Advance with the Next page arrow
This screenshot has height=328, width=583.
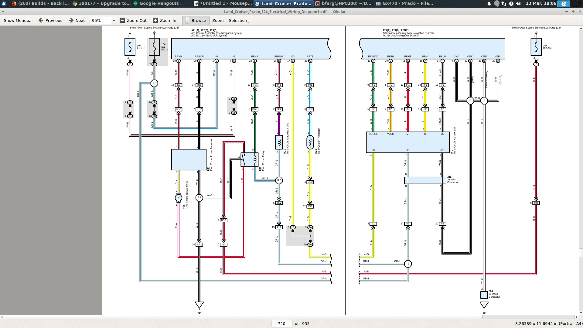[71, 20]
